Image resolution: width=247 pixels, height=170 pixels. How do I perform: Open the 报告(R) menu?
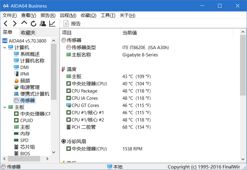48,15
